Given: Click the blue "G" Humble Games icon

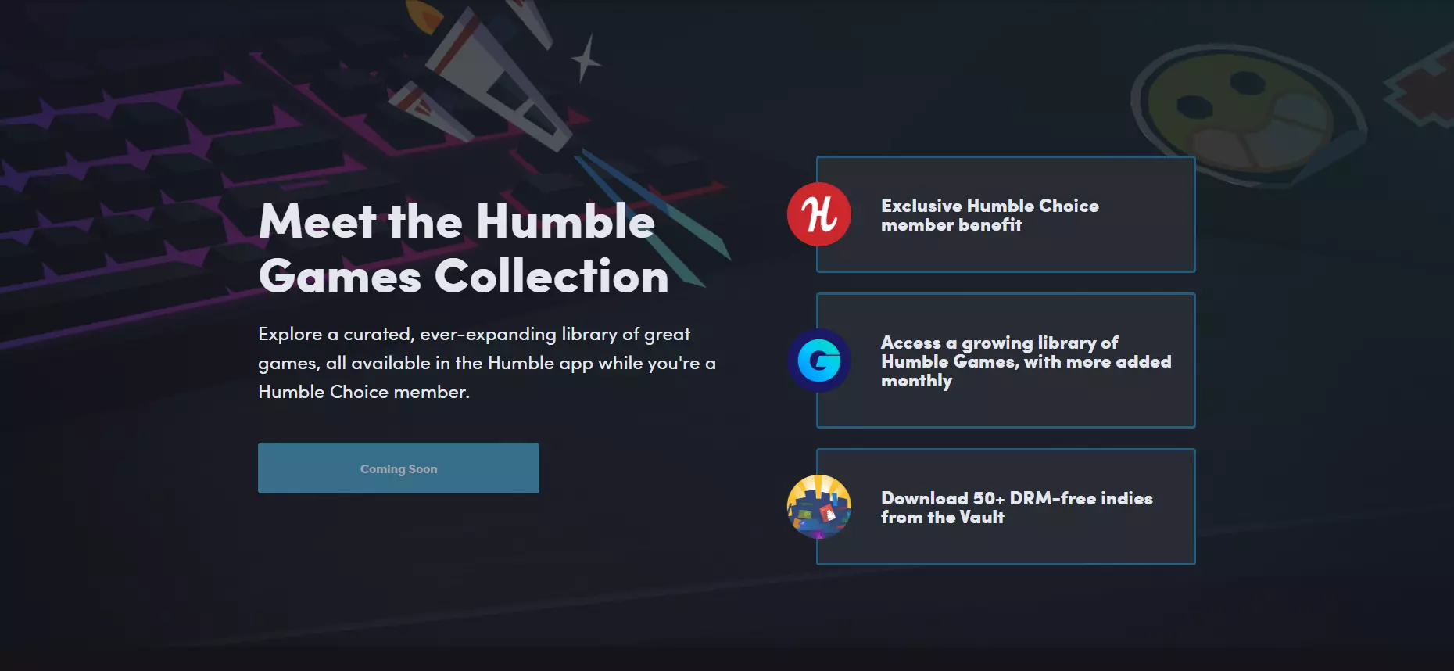Looking at the screenshot, I should (x=818, y=361).
